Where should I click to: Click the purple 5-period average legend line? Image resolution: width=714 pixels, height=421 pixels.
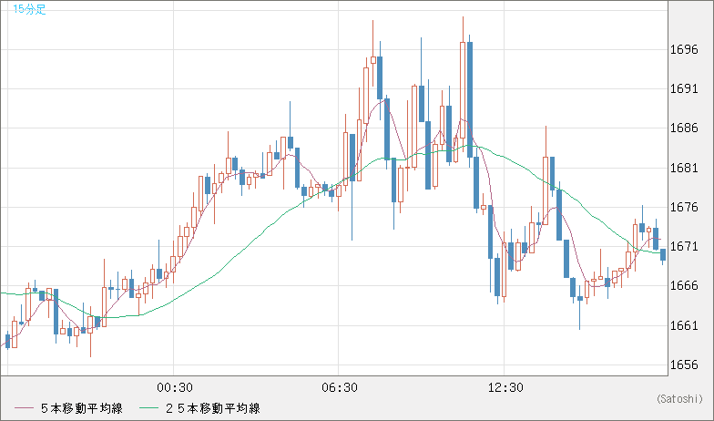pos(24,408)
